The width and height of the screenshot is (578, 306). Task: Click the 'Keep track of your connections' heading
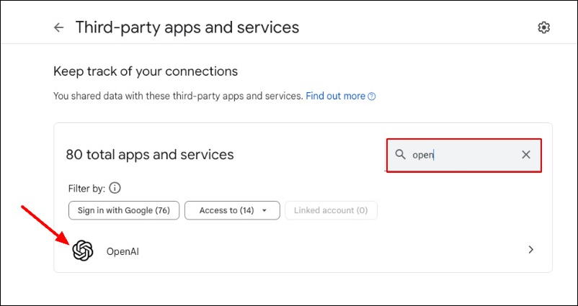tap(146, 71)
